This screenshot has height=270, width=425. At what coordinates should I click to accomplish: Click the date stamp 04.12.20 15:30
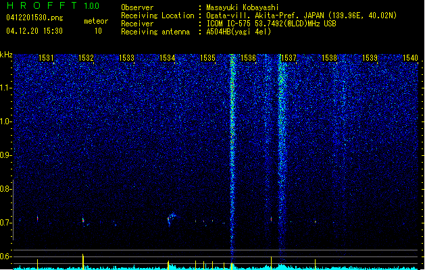pos(34,31)
